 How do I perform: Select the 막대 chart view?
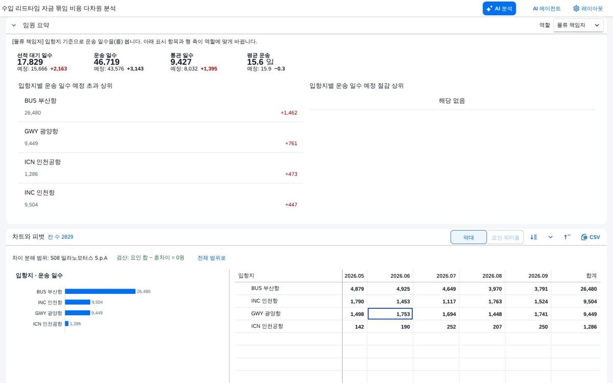(468, 237)
